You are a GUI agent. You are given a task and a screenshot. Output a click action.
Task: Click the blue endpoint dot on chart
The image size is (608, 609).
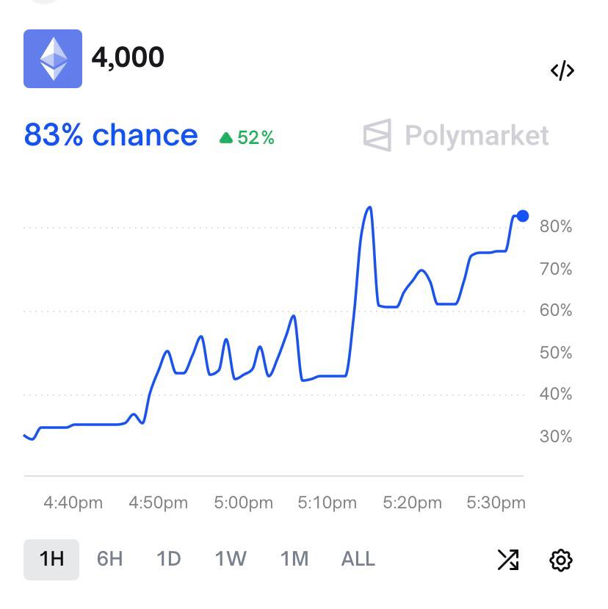tap(522, 216)
